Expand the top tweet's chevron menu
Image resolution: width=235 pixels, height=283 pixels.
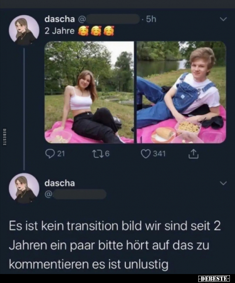(x=223, y=19)
